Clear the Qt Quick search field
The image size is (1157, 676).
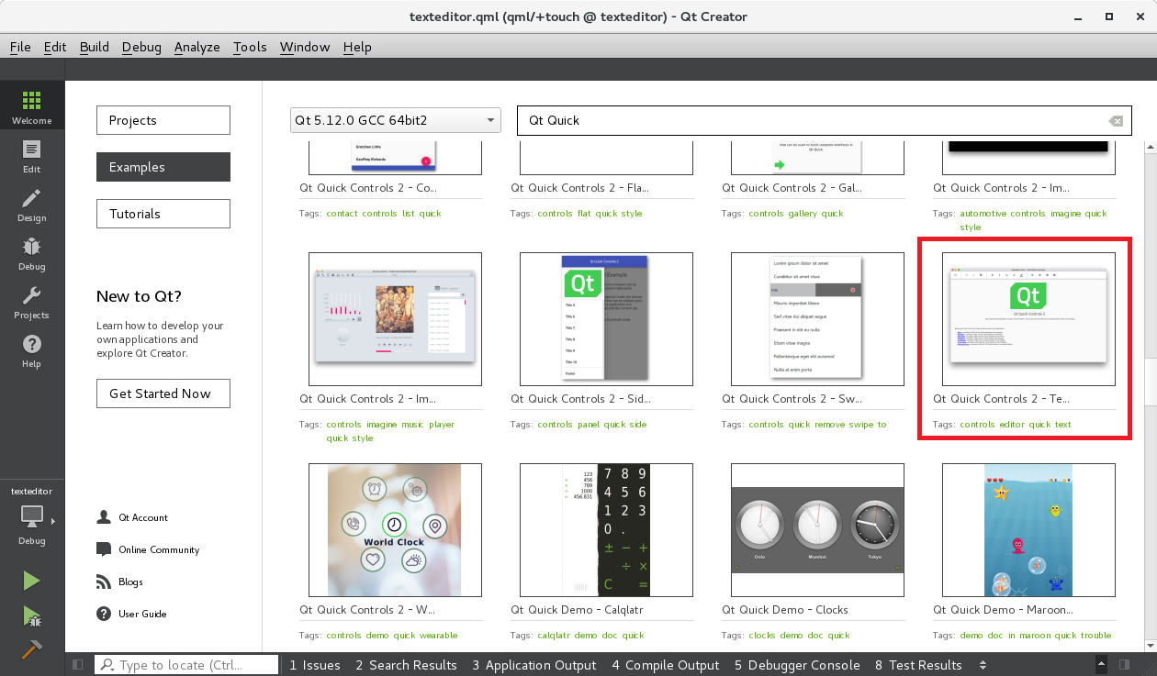[x=1116, y=120]
